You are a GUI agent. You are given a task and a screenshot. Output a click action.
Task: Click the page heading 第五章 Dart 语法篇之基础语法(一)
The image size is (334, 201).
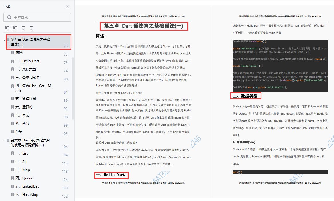[143, 26]
